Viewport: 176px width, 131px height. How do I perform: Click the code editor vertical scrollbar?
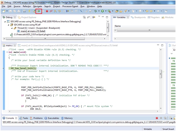[x=161, y=73]
